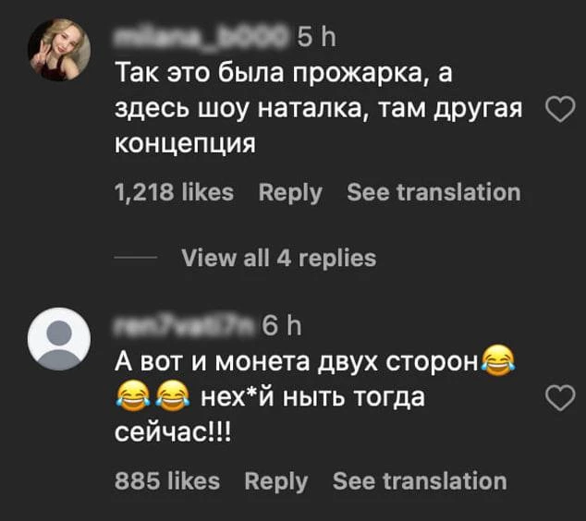Click the 6 h timestamp
The image size is (586, 521).
click(283, 325)
